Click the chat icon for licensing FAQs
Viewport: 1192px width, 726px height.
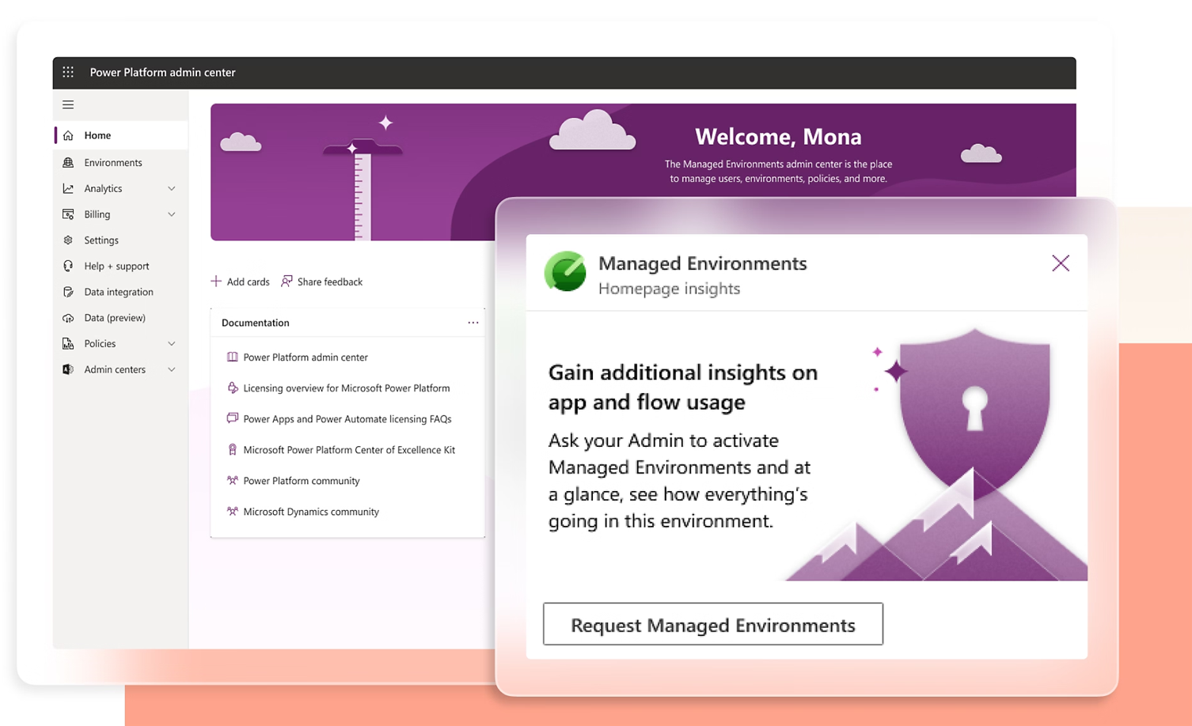232,418
